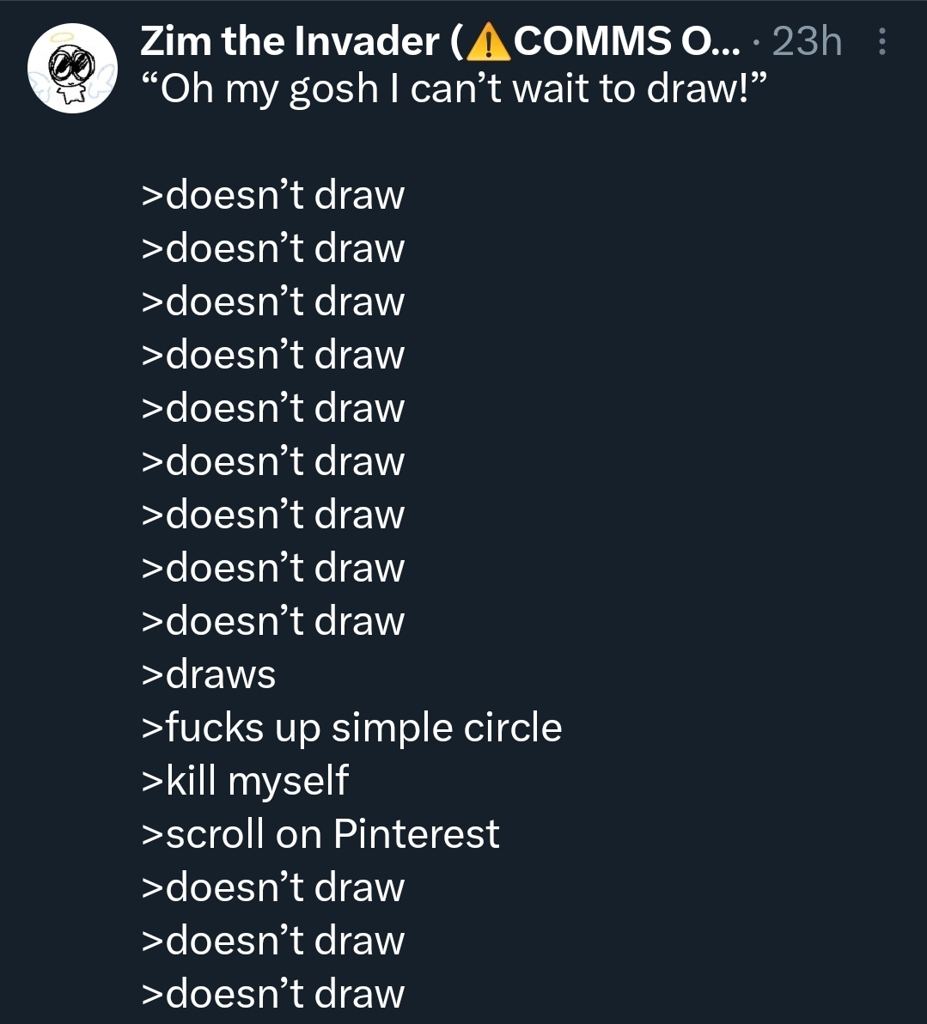Open Zim the Invader's profile avatar
This screenshot has width=927, height=1024.
(70, 69)
